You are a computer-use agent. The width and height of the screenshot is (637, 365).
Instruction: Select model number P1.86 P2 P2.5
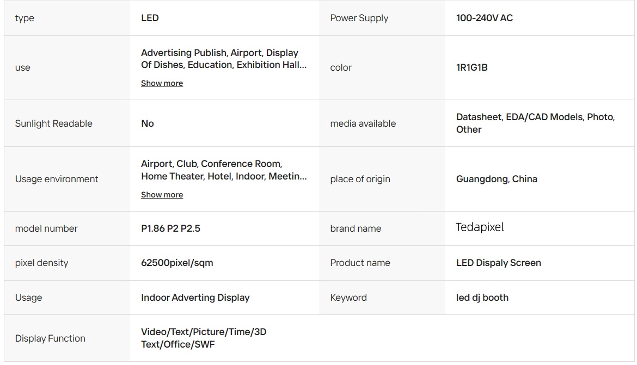(x=170, y=228)
